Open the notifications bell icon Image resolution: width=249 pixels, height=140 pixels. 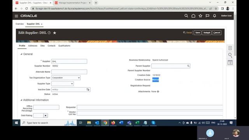[x=214, y=16]
